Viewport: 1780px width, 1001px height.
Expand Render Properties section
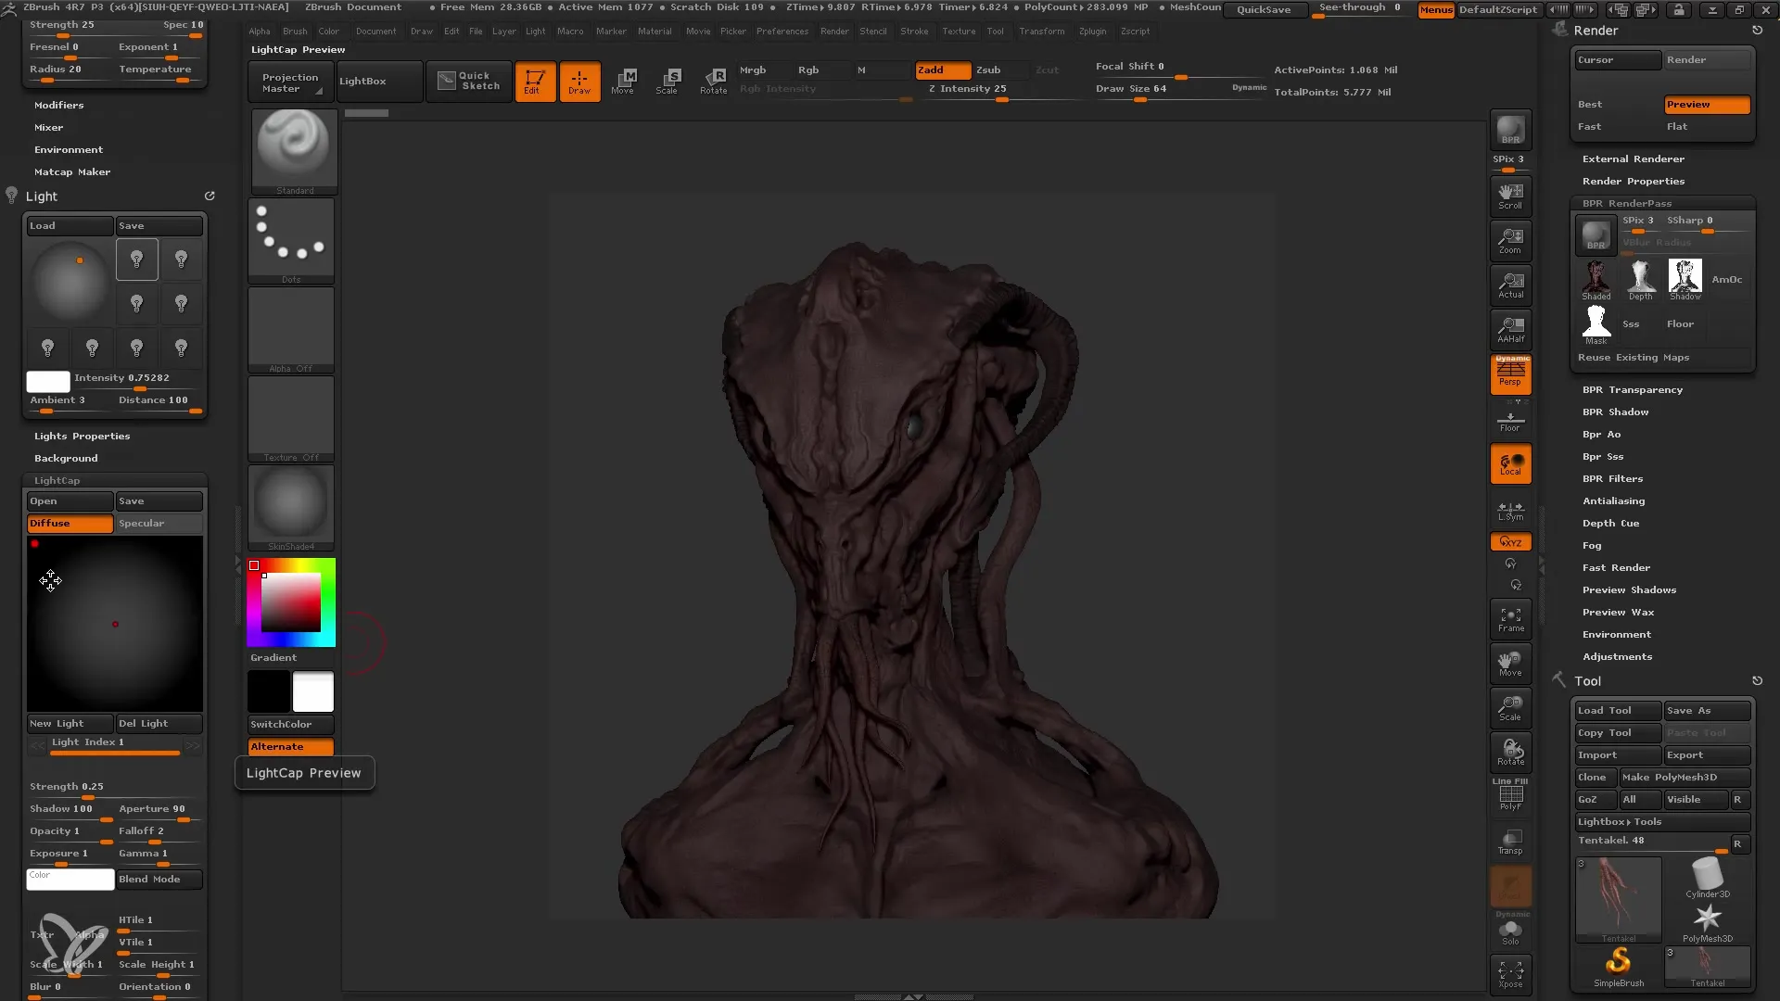1633,182
